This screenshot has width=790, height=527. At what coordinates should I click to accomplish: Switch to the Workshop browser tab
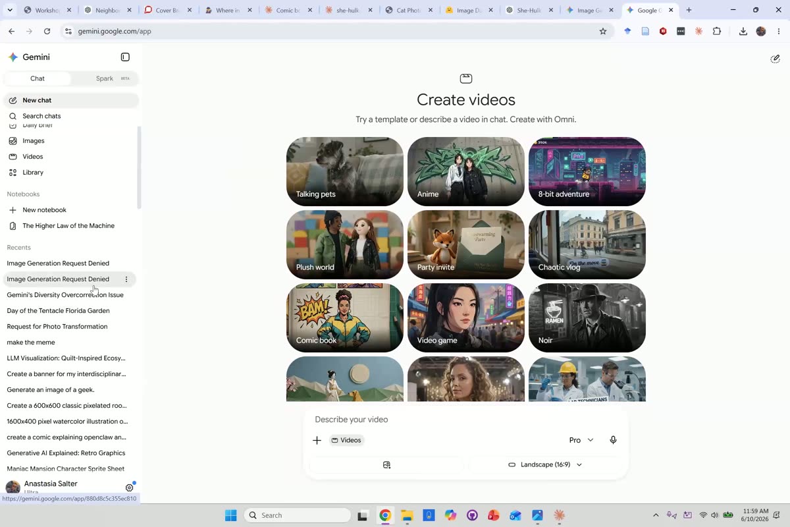[45, 10]
